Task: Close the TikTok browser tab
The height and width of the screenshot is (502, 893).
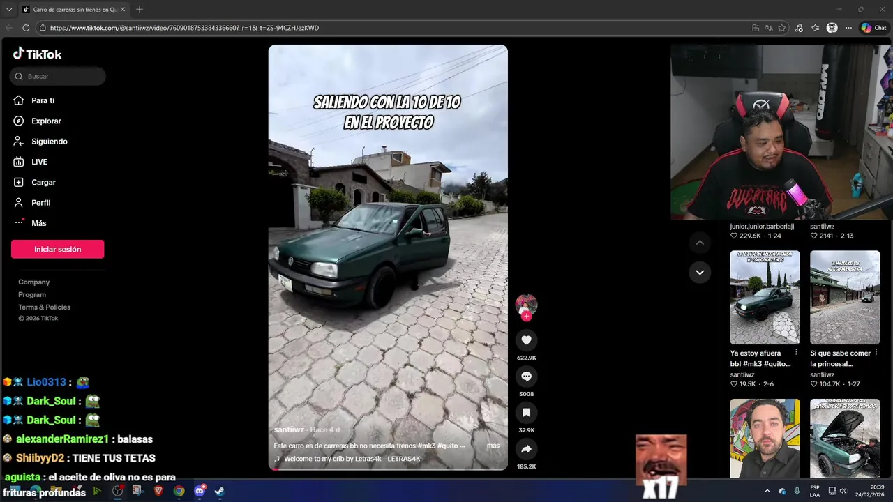Action: pos(123,10)
